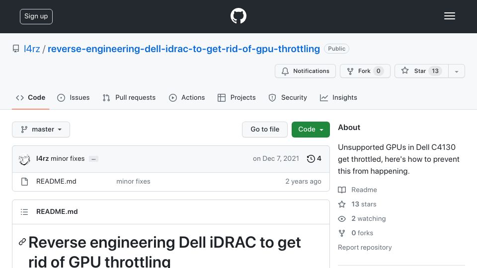Viewport: 477px width, 268px height.
Task: Open the README.md file link
Action: point(56,182)
